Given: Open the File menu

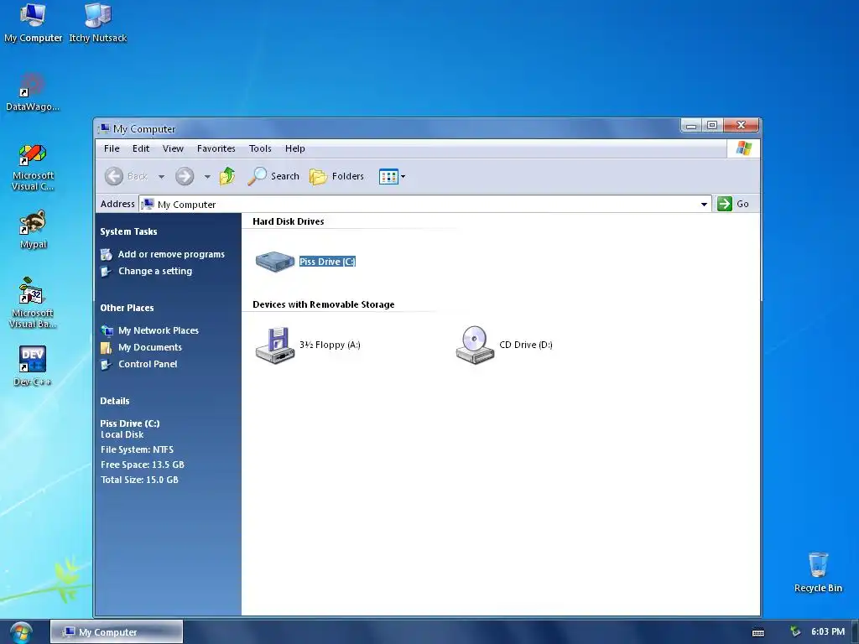Looking at the screenshot, I should tap(112, 148).
